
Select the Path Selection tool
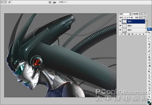[x=149, y=81]
